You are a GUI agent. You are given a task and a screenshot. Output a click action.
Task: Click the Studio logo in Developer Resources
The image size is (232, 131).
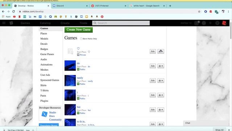44,114
